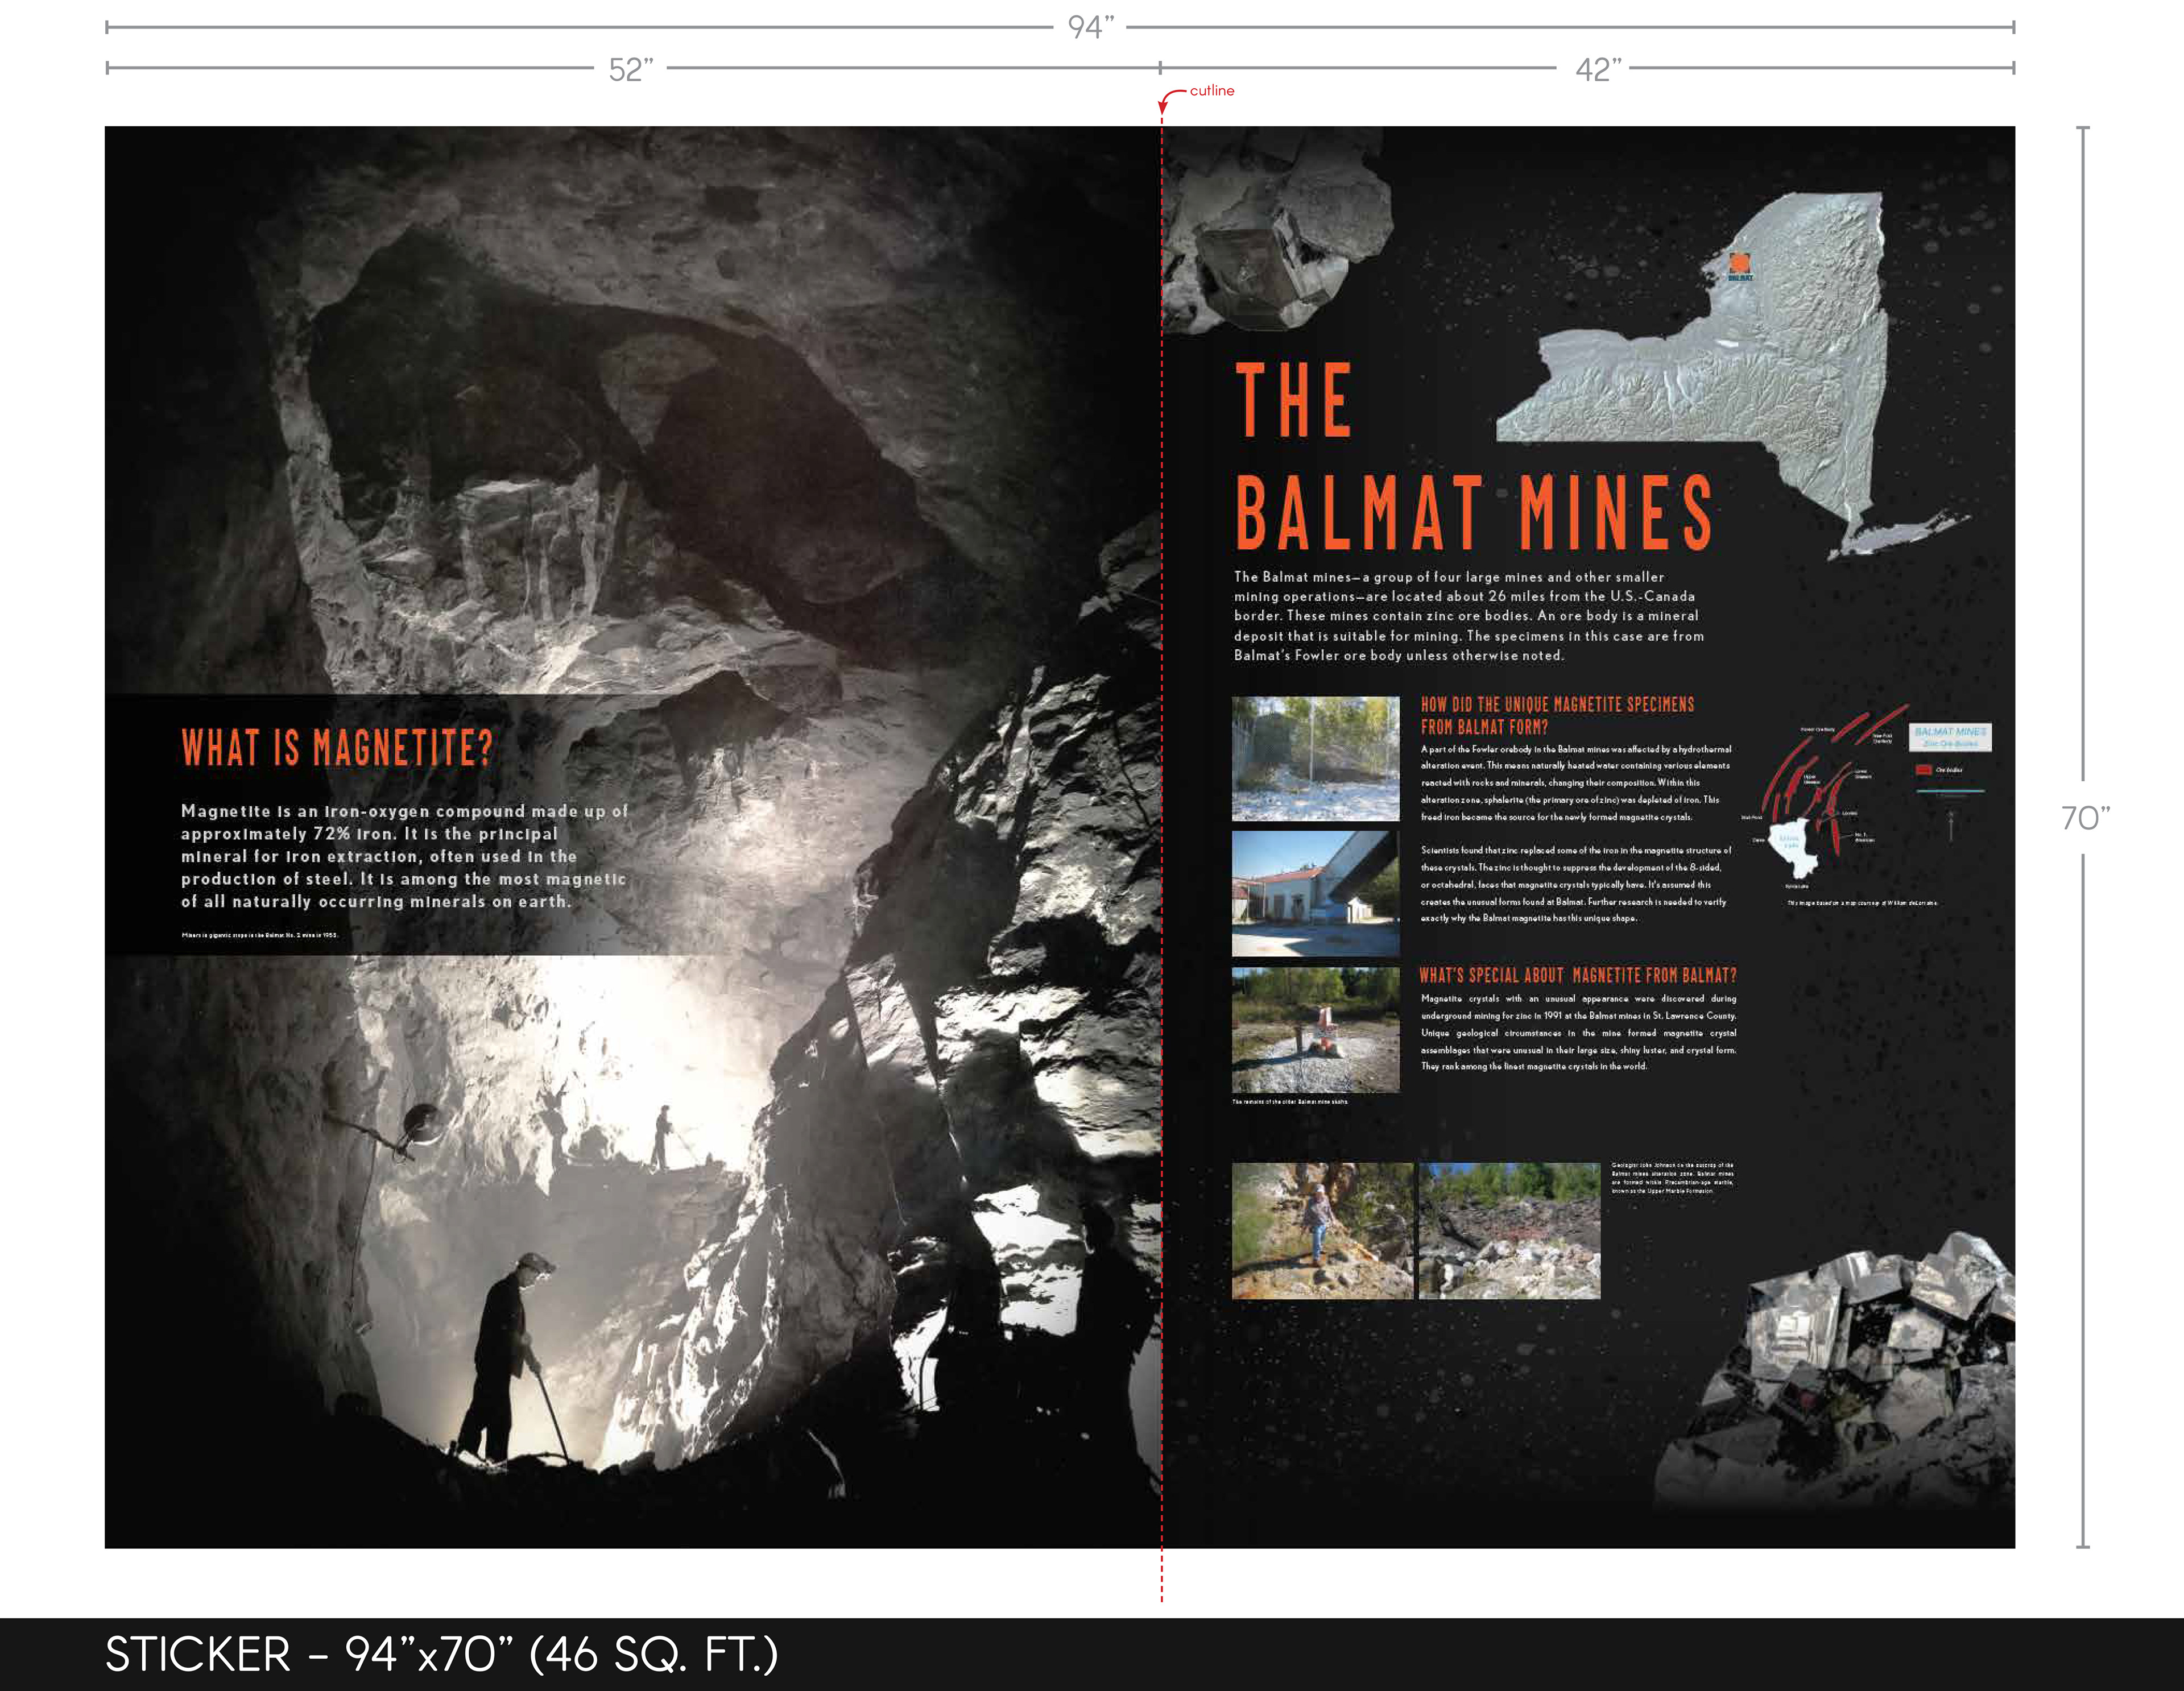Click paragraph about crystals discovered in 1991
The height and width of the screenshot is (1691, 2184).
1578,1032
